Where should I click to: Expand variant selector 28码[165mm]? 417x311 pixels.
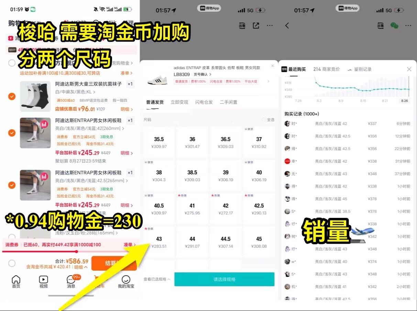(86, 233)
